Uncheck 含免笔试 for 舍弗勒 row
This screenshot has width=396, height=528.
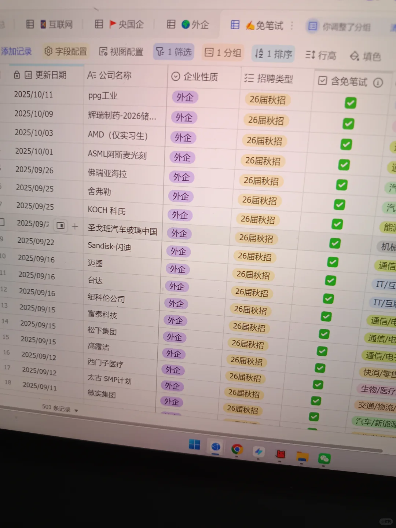point(340,204)
